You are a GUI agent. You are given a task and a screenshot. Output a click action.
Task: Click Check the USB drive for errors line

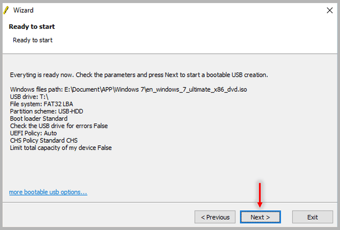[x=59, y=126]
